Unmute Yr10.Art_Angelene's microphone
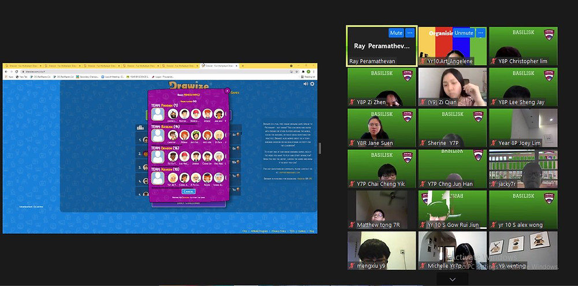578x286 pixels. (x=464, y=33)
